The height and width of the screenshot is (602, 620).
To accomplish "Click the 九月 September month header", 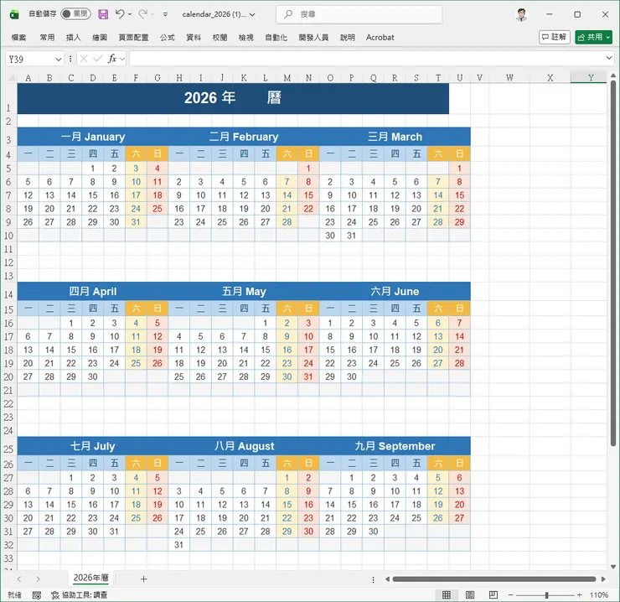I will coord(395,446).
